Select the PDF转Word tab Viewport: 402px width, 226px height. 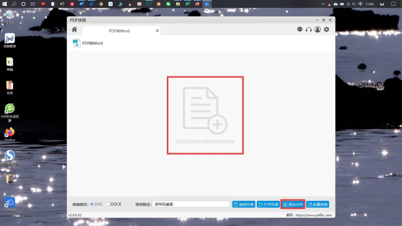tap(122, 31)
